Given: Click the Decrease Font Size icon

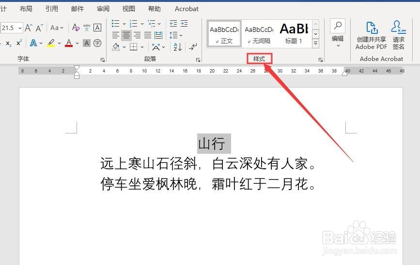Looking at the screenshot, I should coord(39,28).
